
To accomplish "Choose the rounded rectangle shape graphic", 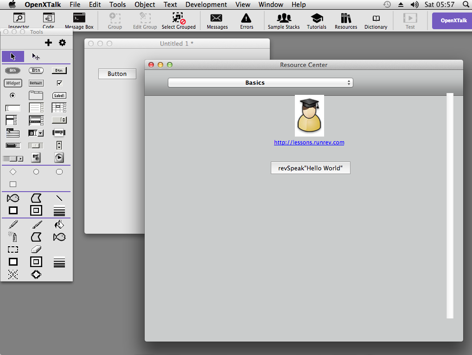I will (x=59, y=172).
